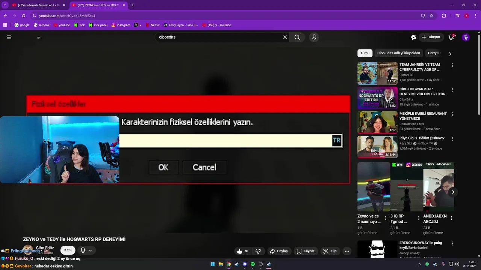481x270 pixels.
Task: Start voice search with microphone icon
Action: click(314, 37)
